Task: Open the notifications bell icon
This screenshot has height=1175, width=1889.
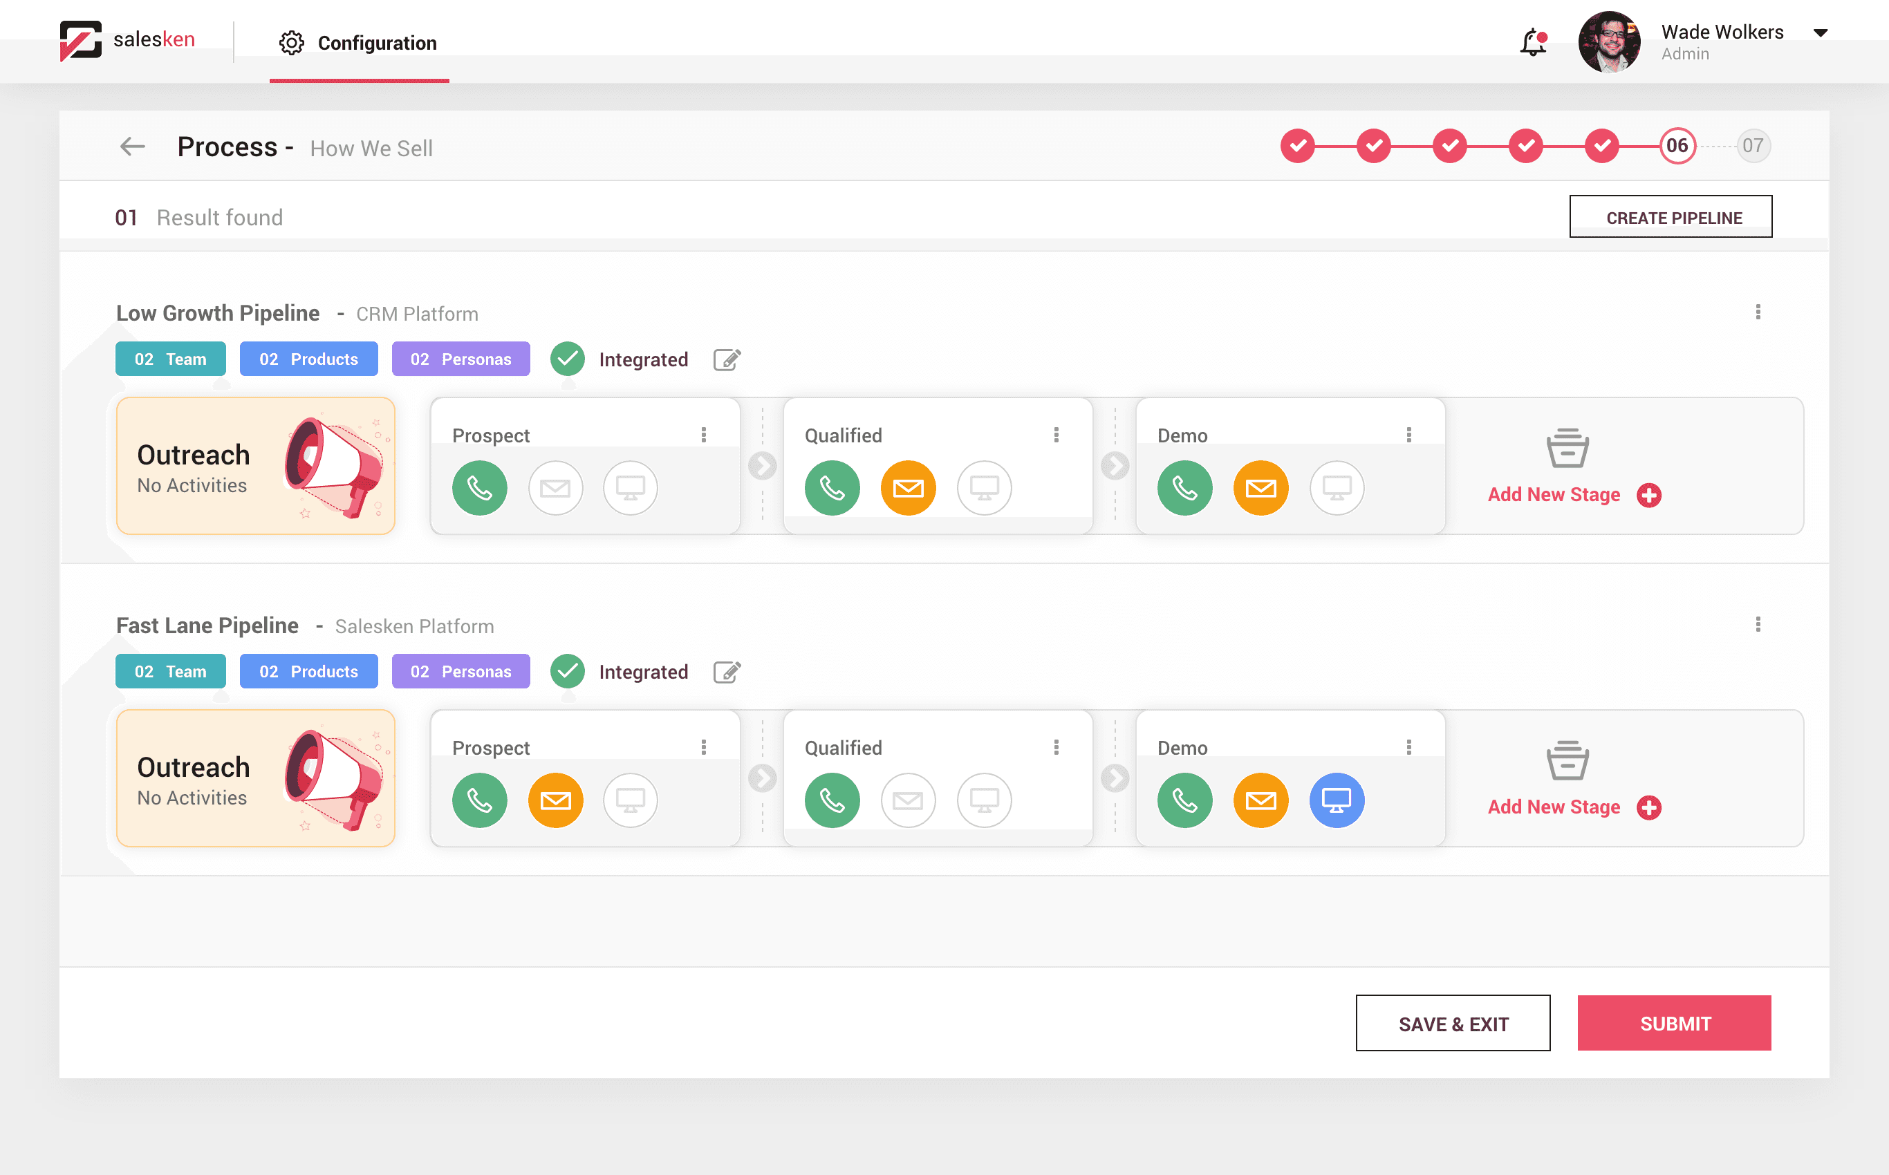Action: click(x=1532, y=43)
